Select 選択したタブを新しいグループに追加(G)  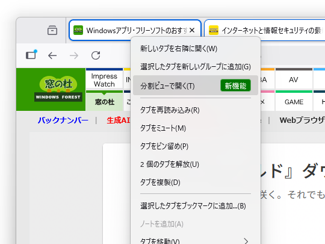coord(196,67)
